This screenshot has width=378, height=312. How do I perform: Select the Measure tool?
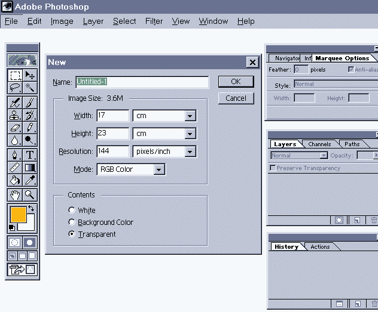point(15,168)
